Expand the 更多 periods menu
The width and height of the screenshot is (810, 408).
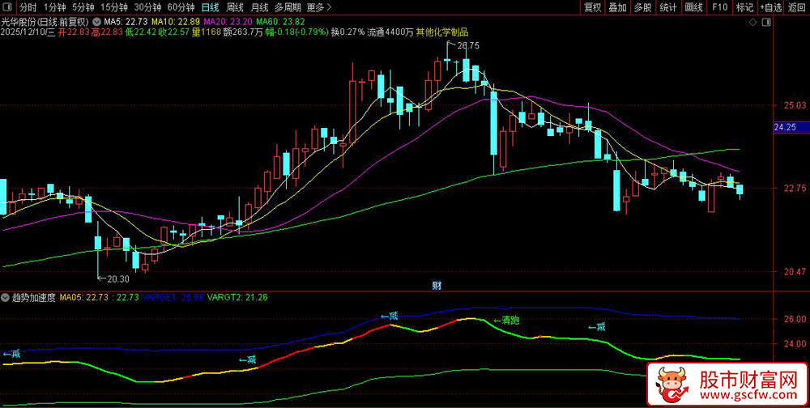coord(318,7)
